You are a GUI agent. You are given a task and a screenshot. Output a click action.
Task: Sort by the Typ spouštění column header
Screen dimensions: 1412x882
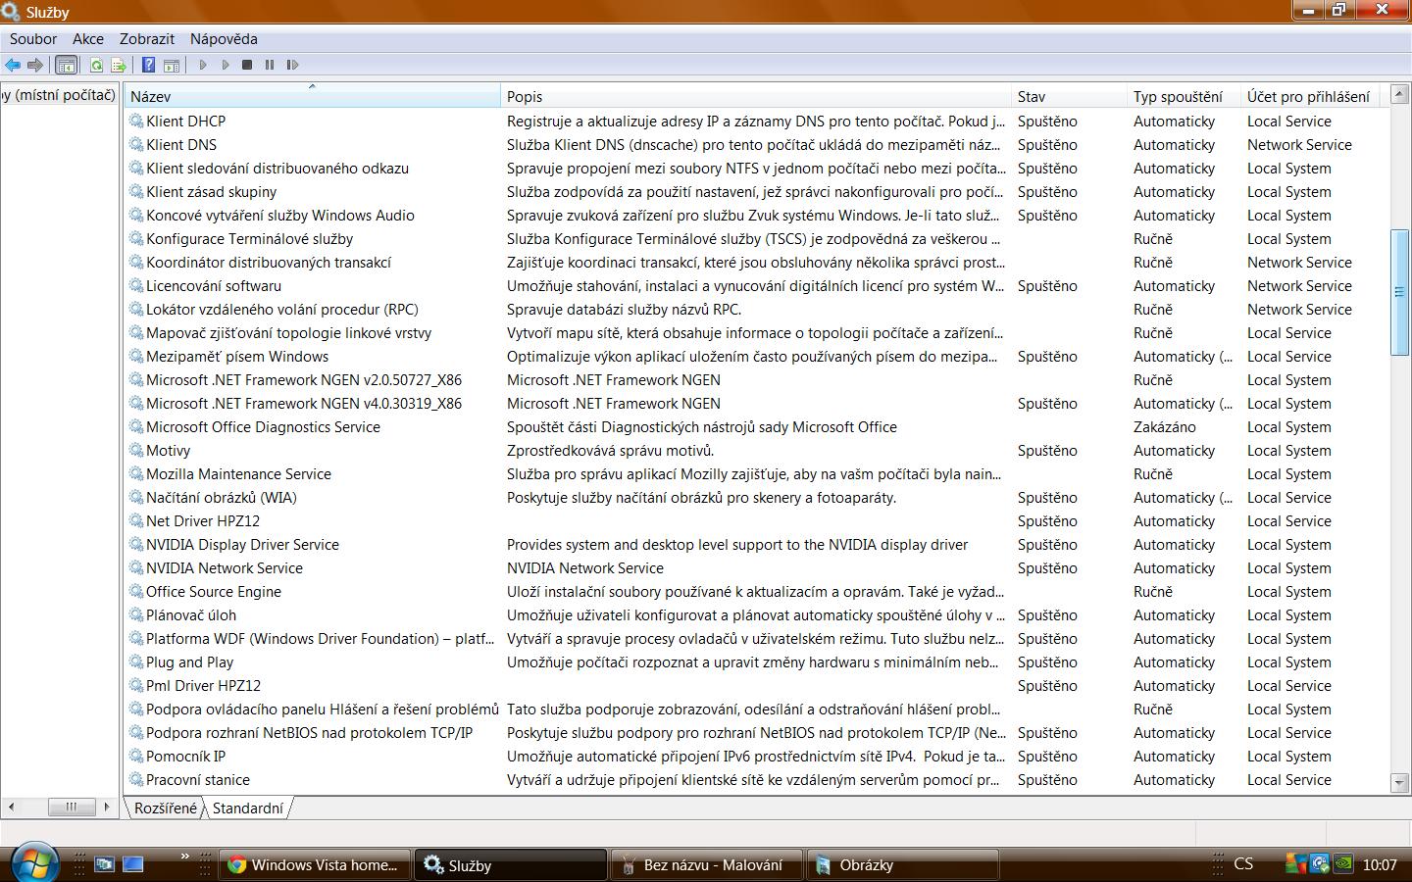[x=1184, y=96]
